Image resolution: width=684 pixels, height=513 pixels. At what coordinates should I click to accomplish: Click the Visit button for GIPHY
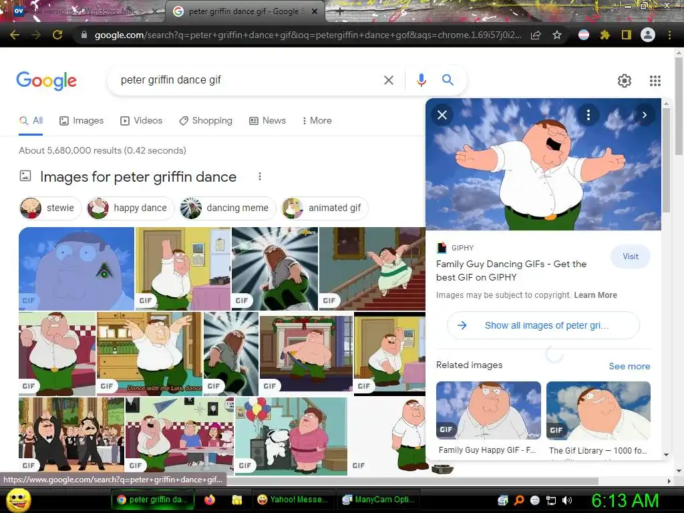click(x=631, y=256)
